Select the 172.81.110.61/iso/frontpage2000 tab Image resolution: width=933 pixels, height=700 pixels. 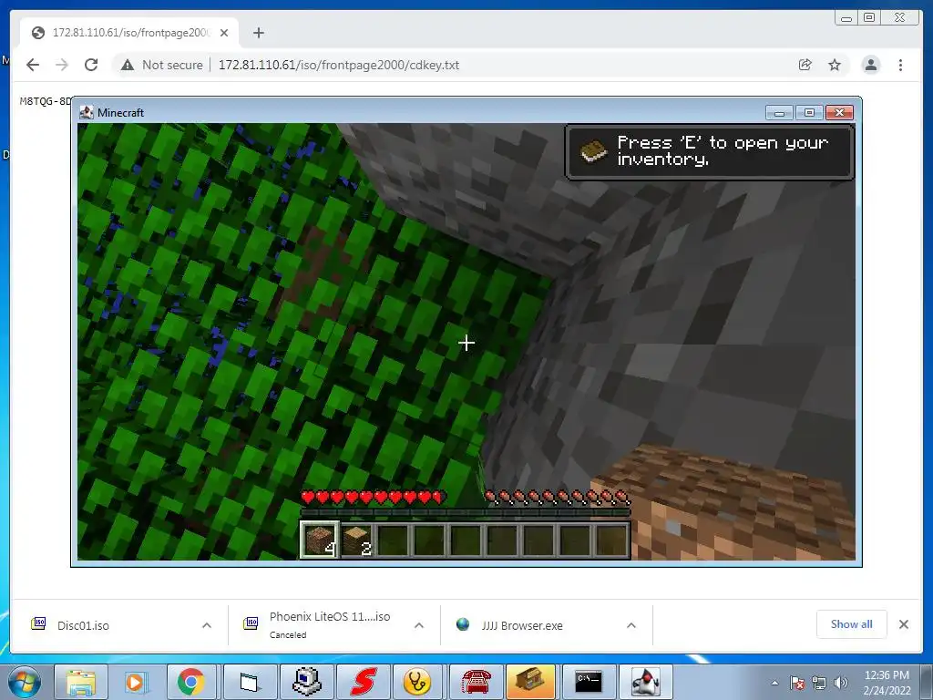click(x=129, y=33)
